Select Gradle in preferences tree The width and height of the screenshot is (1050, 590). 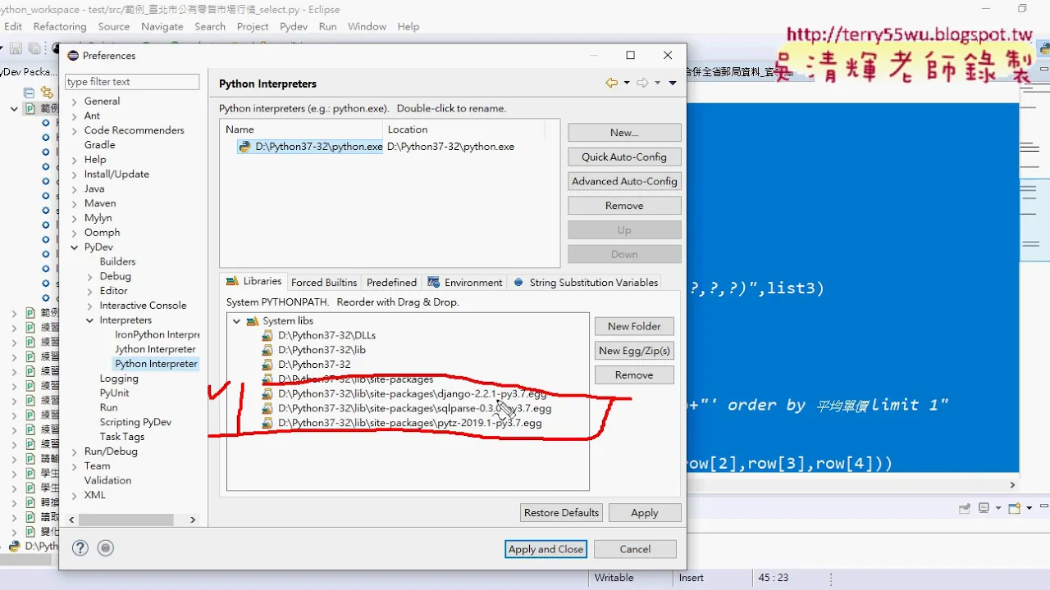pyautogui.click(x=99, y=145)
